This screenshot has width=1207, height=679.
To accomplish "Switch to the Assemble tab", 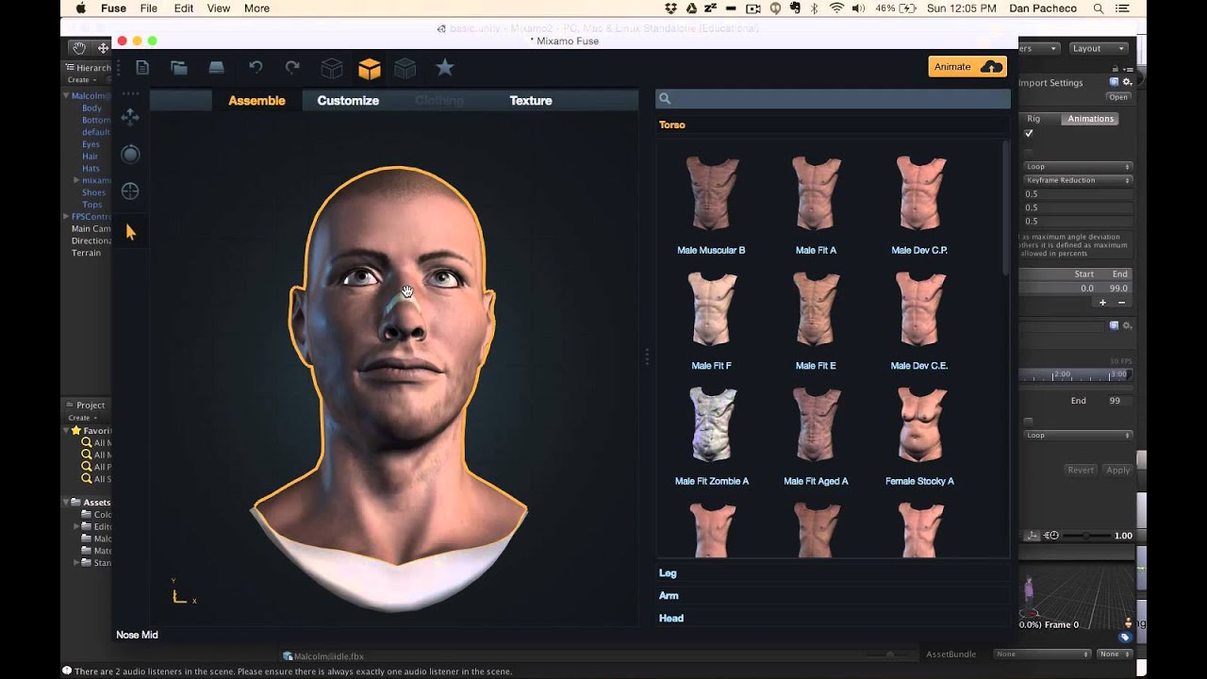I will pos(256,101).
